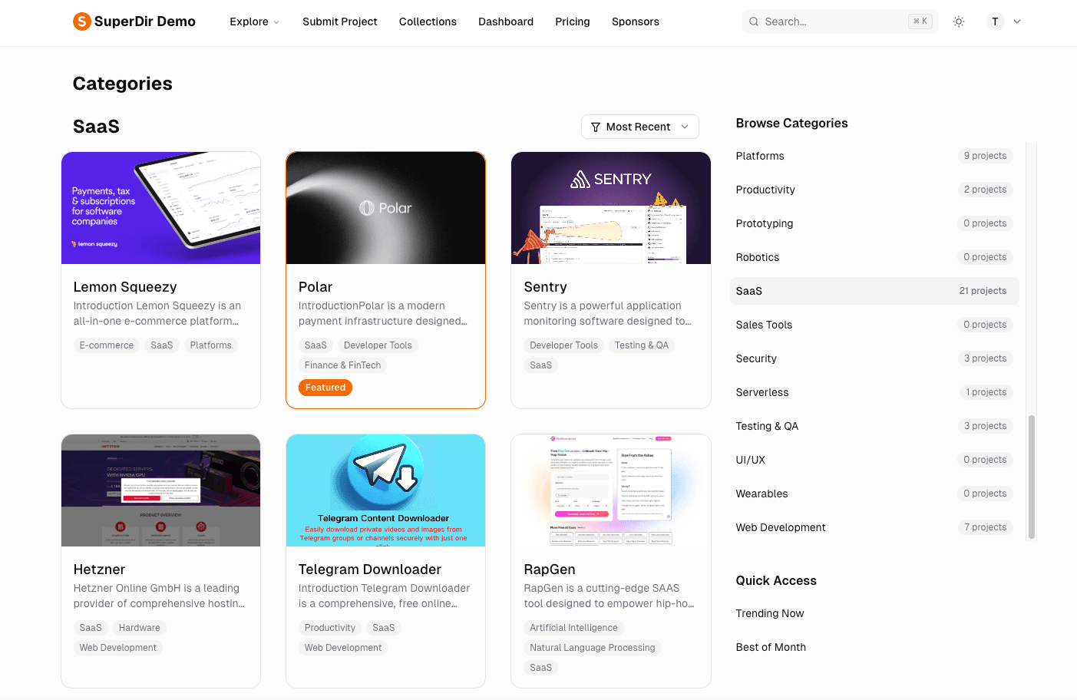This screenshot has width=1077, height=700.
Task: Select Web Development tag on Hetzner card
Action: click(118, 648)
